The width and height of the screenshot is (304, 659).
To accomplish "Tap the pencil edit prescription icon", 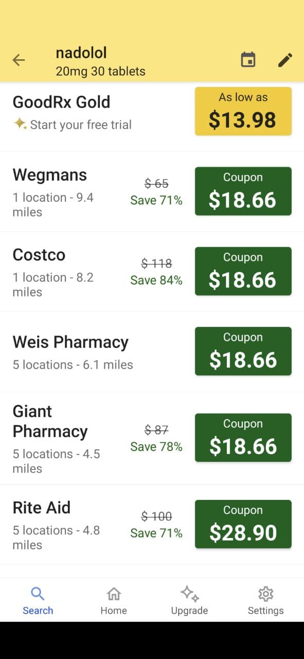I will pyautogui.click(x=285, y=60).
